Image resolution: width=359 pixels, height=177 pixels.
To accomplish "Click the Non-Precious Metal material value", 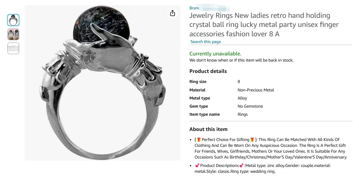I will click(x=256, y=90).
